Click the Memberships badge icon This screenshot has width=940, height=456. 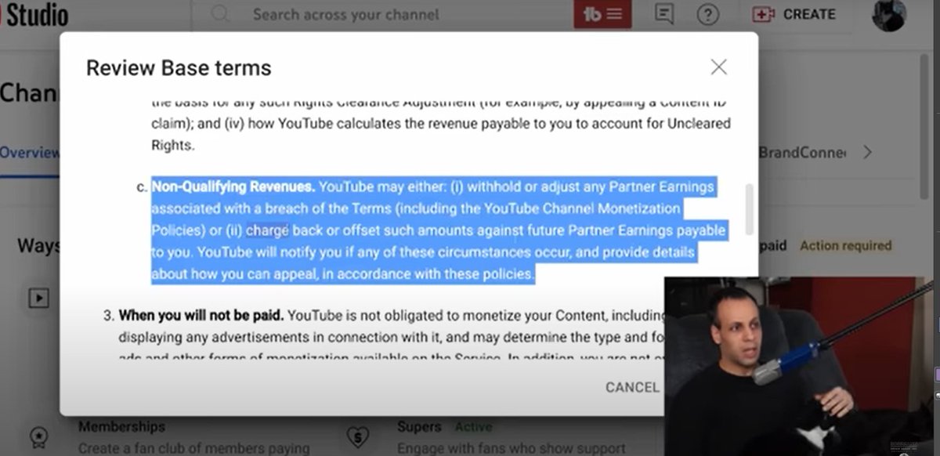(x=39, y=436)
